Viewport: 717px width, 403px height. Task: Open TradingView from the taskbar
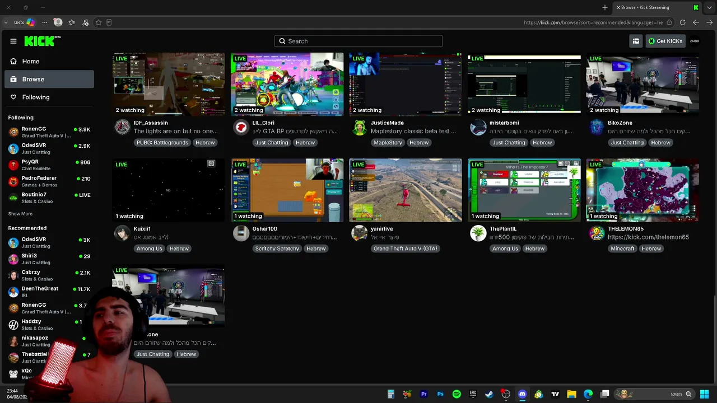555,394
